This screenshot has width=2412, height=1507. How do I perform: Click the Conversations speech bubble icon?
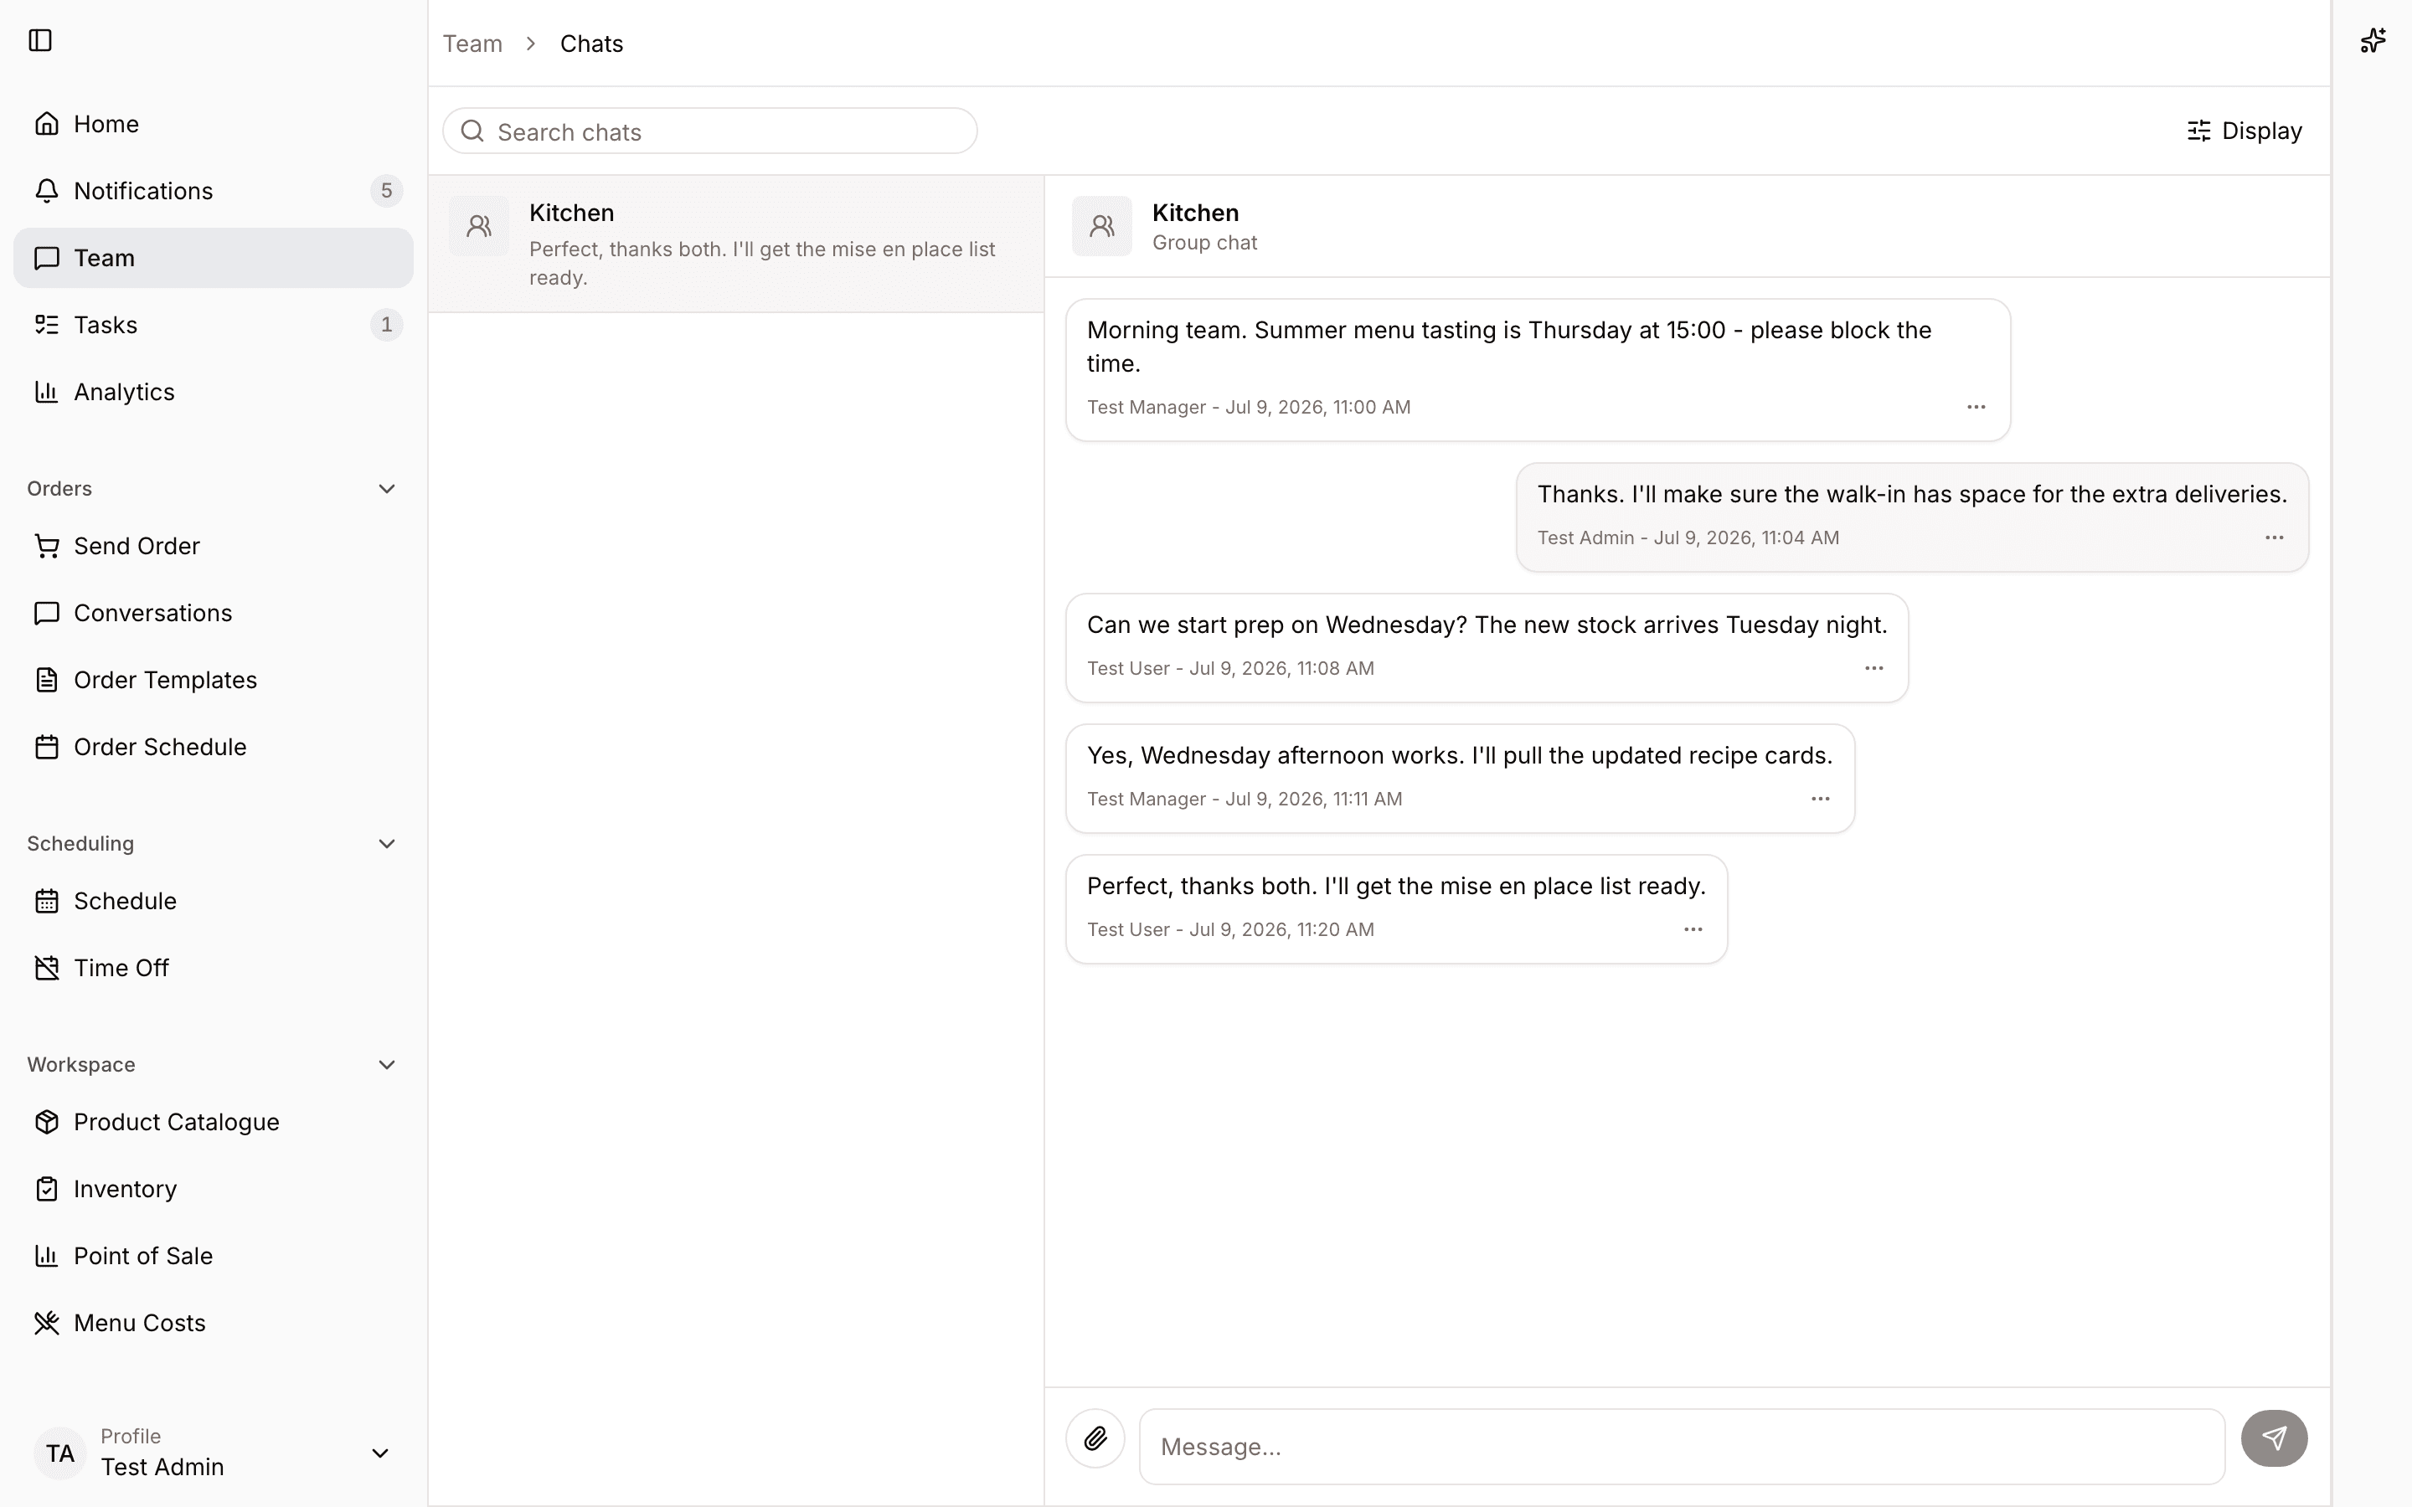[47, 613]
